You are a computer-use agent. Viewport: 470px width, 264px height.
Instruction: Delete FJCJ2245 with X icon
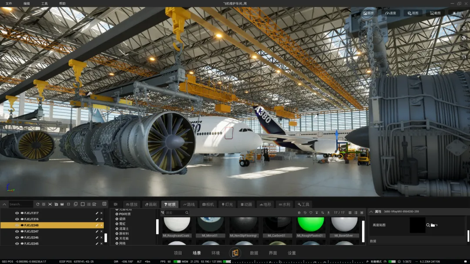(x=101, y=244)
